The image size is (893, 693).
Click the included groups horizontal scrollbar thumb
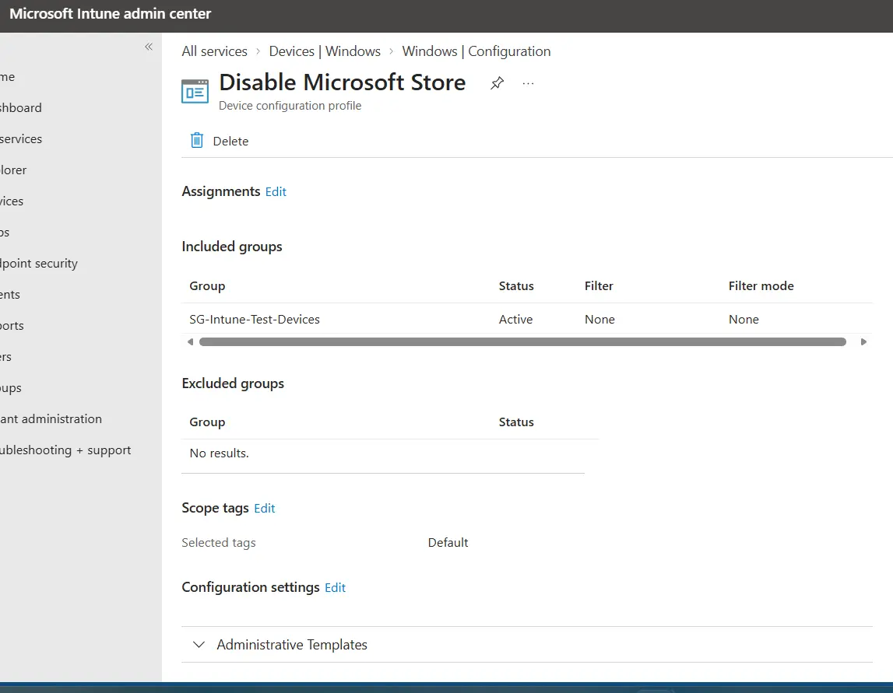tap(522, 342)
